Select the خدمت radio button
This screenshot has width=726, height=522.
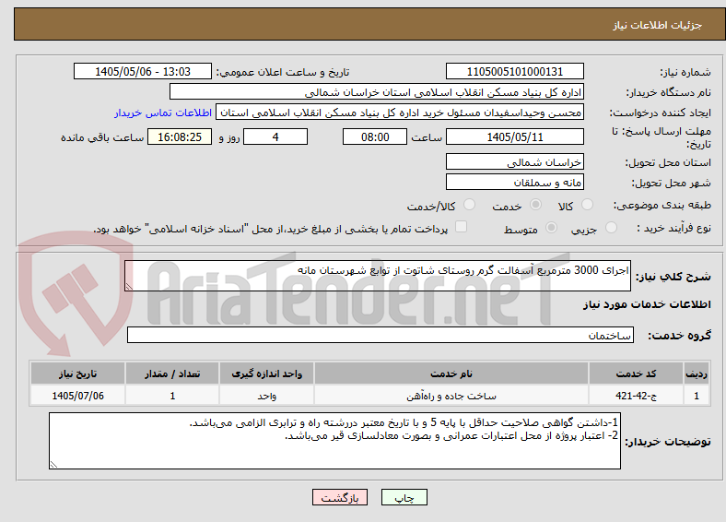535,205
